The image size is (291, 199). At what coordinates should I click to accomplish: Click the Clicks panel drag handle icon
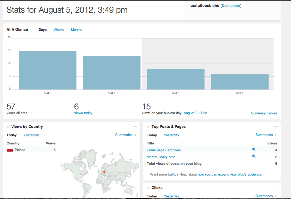click(x=148, y=188)
